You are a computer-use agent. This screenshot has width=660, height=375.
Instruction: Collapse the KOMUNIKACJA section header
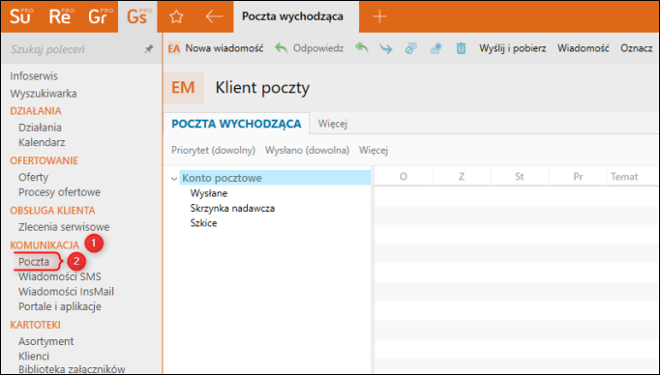coord(45,245)
